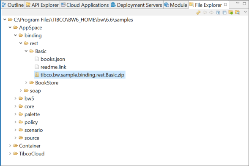This screenshot has height=166, width=249.
Task: Open the API Explorer tab
Action: click(x=42, y=5)
